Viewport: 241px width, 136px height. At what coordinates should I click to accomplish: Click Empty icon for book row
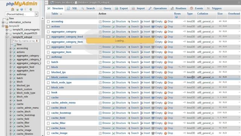pyautogui.click(x=153, y=93)
